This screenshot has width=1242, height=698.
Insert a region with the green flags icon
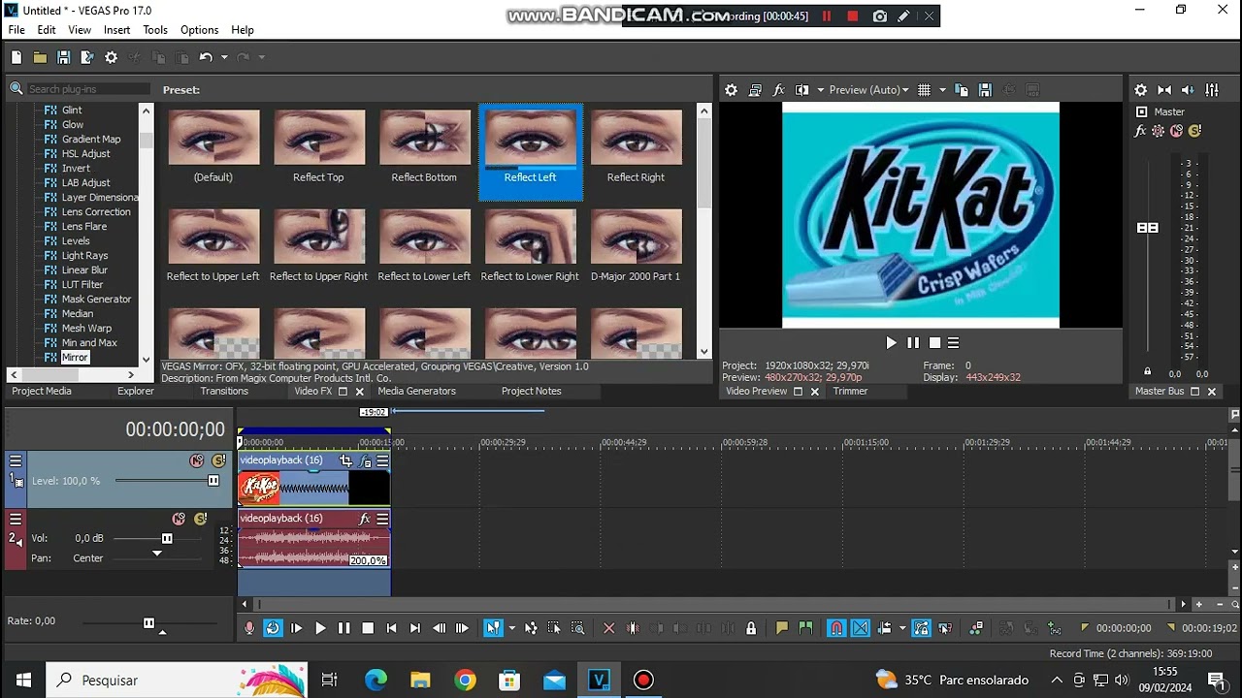[805, 628]
